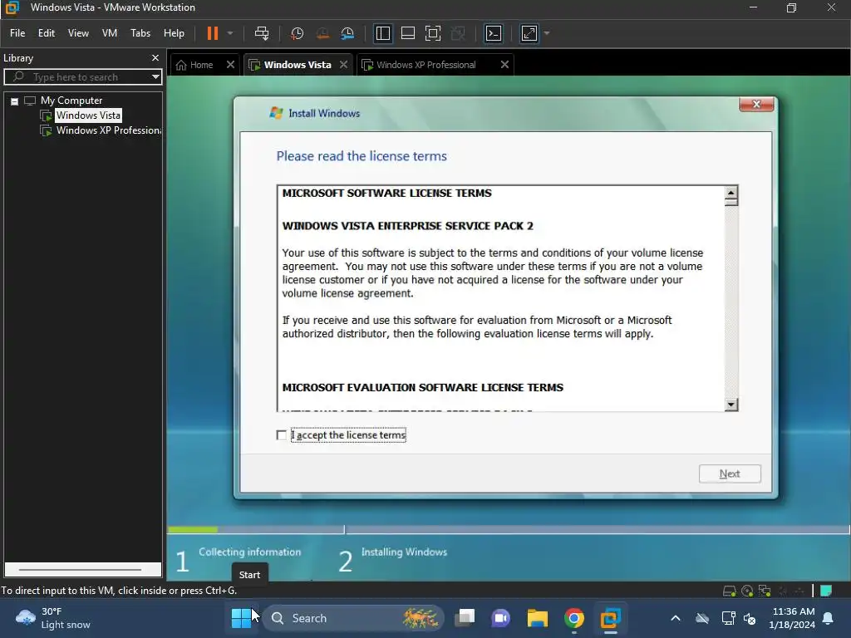Open the power options dropdown arrow
The width and height of the screenshot is (851, 638).
pos(230,33)
